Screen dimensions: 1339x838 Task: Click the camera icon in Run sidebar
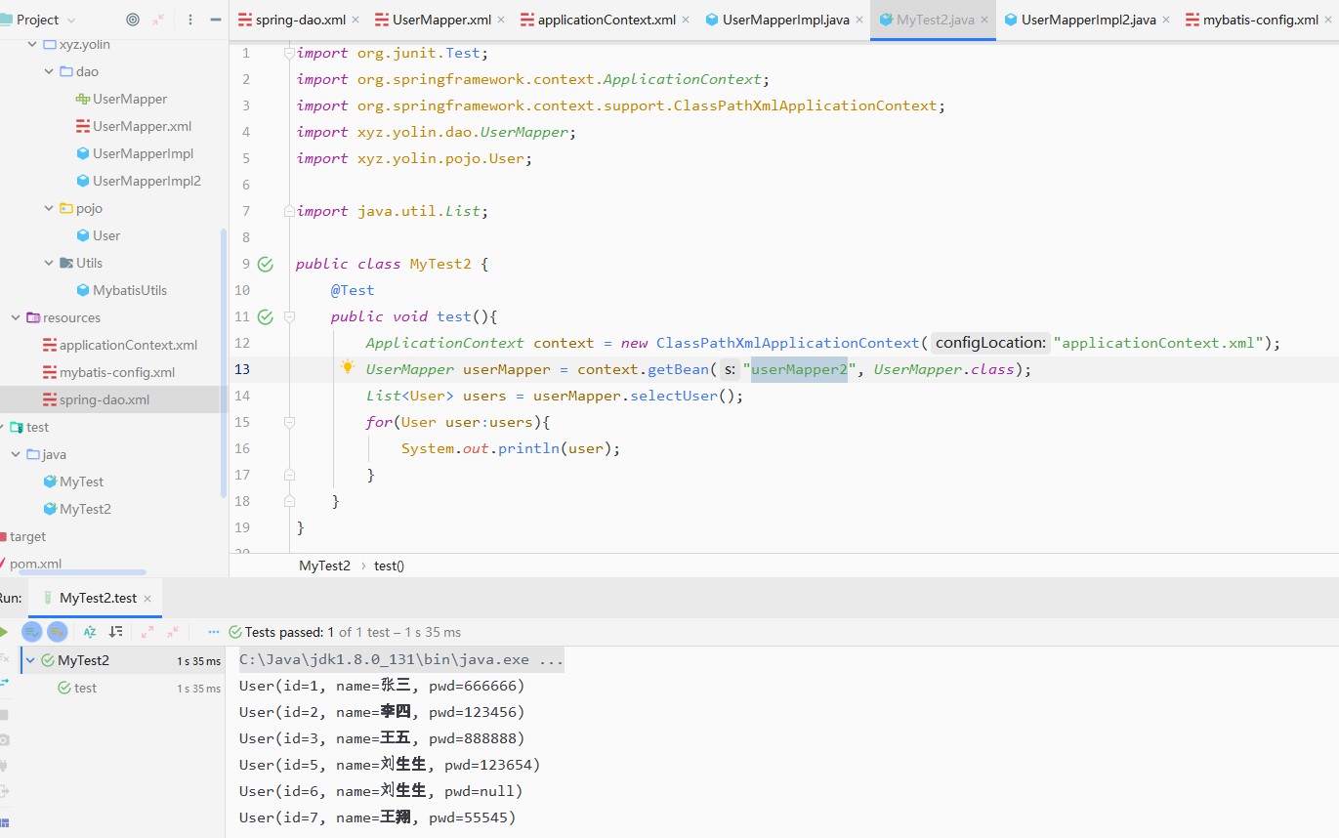4,740
